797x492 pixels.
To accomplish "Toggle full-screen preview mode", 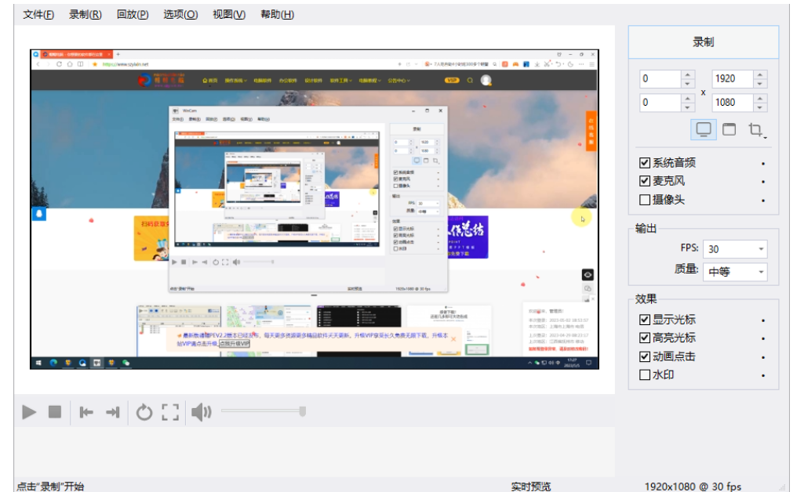I will (171, 412).
